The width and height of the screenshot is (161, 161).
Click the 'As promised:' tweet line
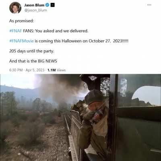tap(21, 21)
